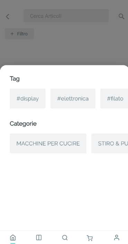Go back using the top-left arrow
Viewport: 128px width, 244px height.
point(8,17)
